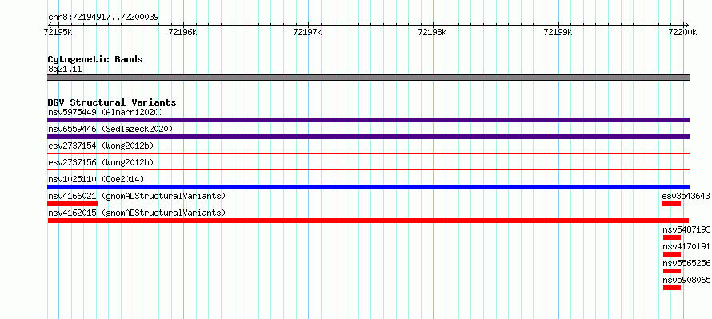
Task: Click the 72197k ruler tick label
Action: (x=307, y=32)
